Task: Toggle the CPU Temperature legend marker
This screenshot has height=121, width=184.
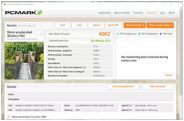Action: (118, 34)
